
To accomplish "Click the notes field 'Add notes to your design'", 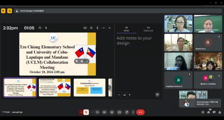I will (x=134, y=40).
